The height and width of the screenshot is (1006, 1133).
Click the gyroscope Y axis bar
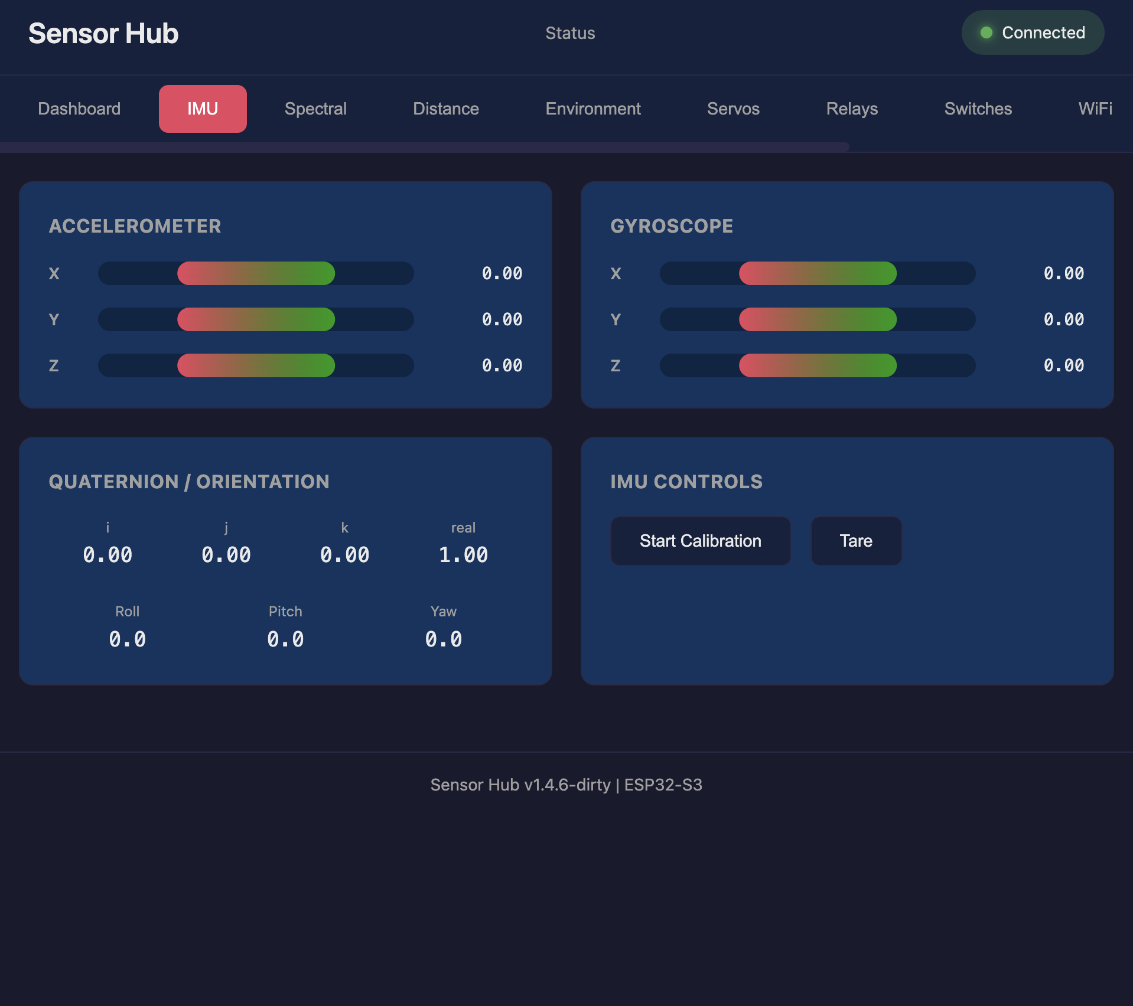click(x=818, y=319)
